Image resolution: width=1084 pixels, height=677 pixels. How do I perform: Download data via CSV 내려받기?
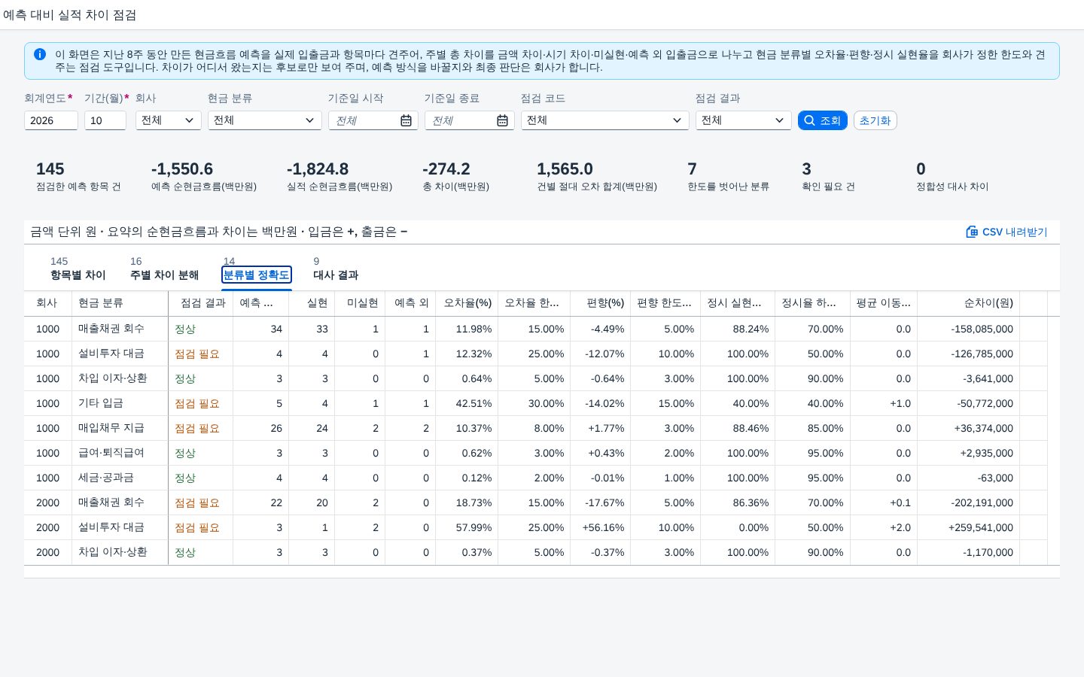1006,232
